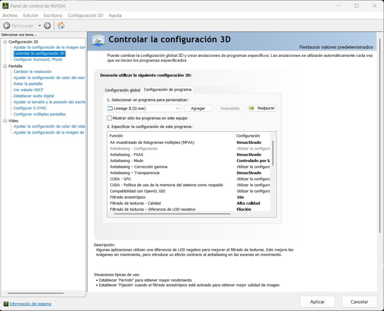Open Rotar la pantalla

coord(28,83)
